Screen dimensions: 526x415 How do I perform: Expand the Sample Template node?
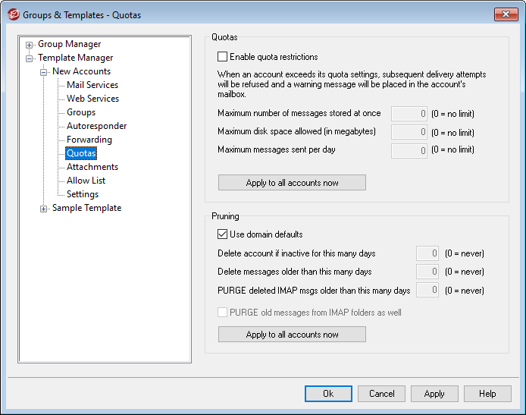(44, 208)
